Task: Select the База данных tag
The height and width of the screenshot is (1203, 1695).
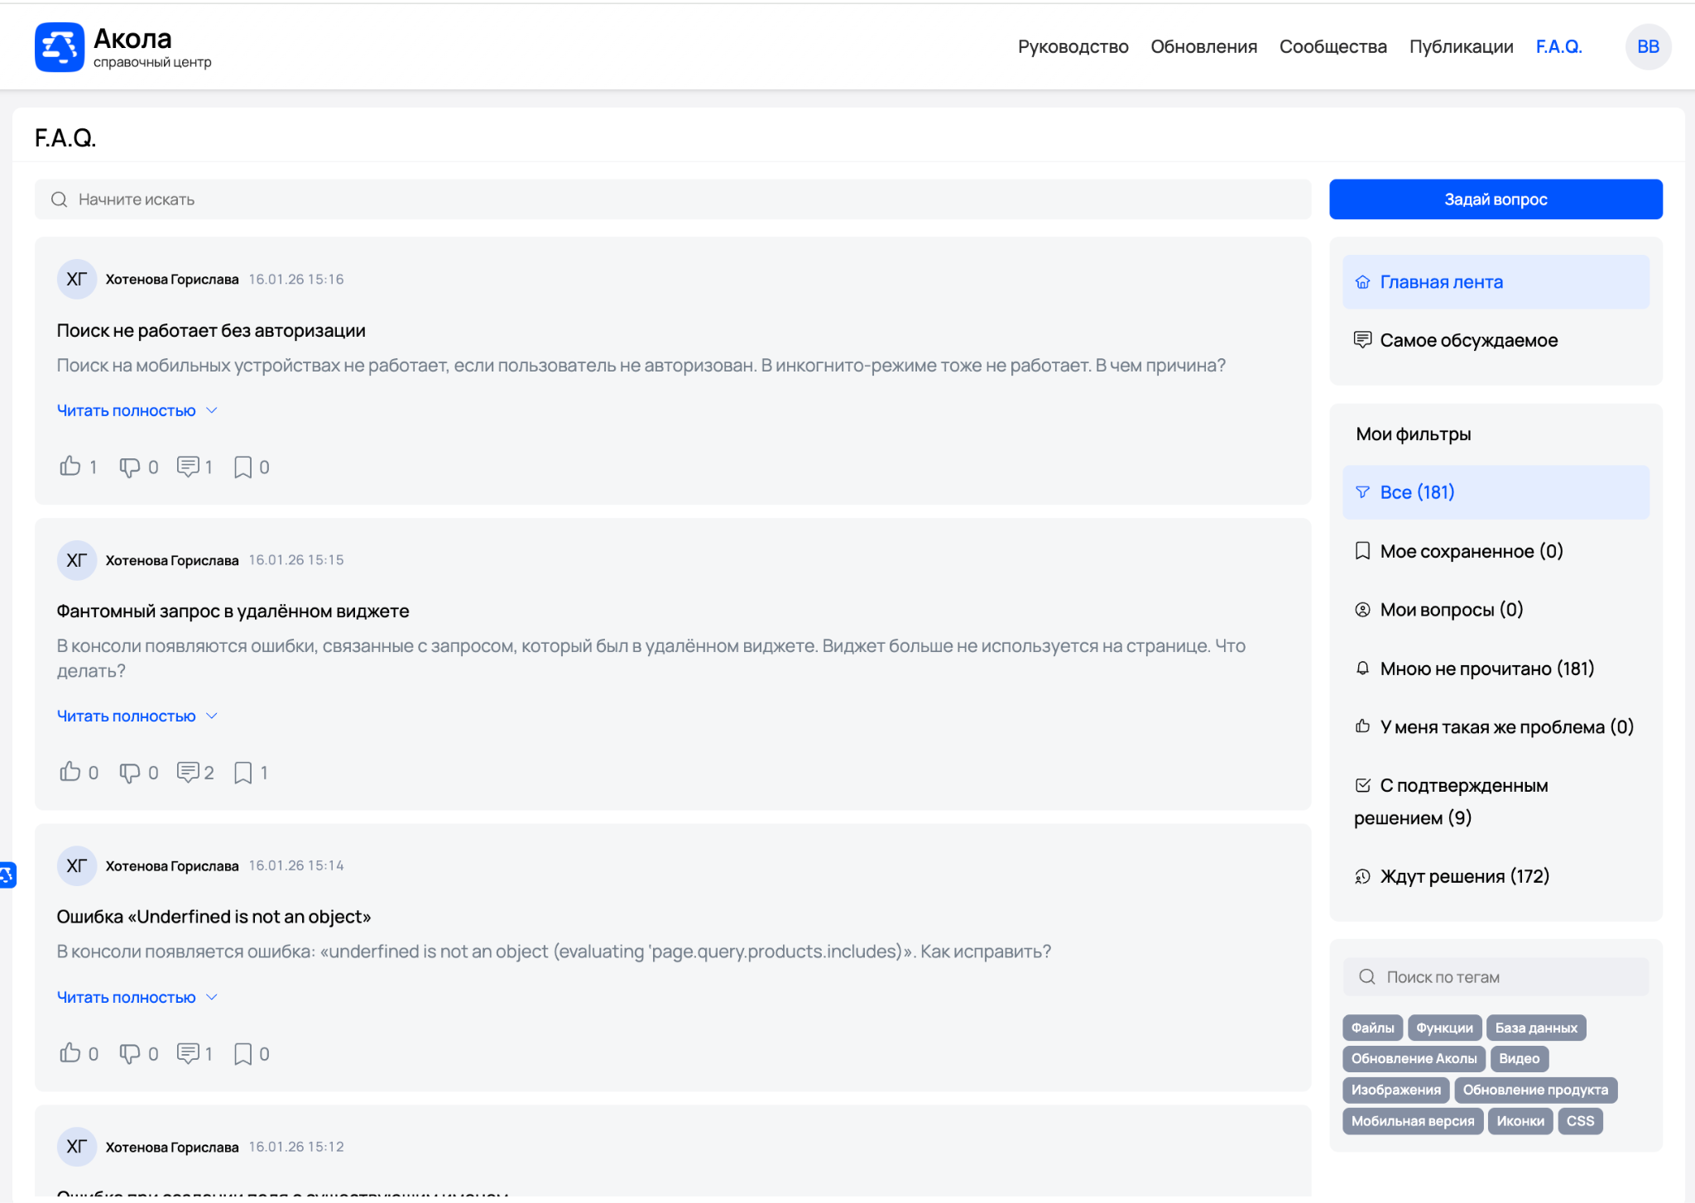Action: click(x=1535, y=1028)
